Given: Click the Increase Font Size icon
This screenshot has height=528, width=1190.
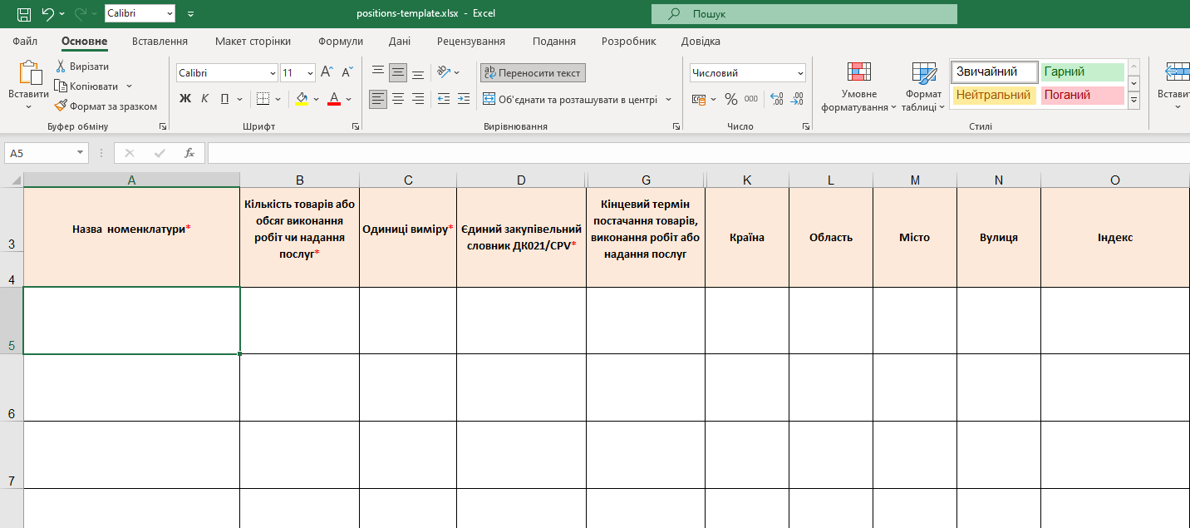Looking at the screenshot, I should coord(327,73).
